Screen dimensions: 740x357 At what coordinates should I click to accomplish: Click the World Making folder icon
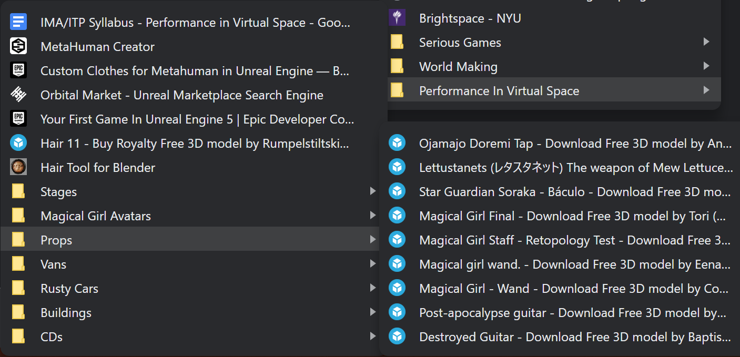397,67
